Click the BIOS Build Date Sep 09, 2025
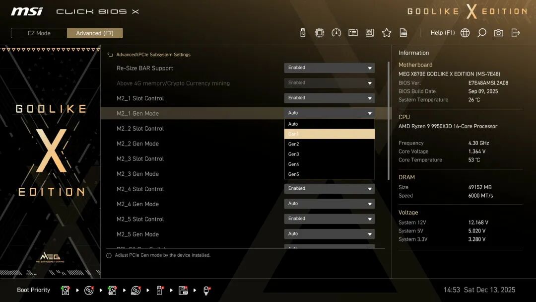This screenshot has width=536, height=302. (483, 92)
